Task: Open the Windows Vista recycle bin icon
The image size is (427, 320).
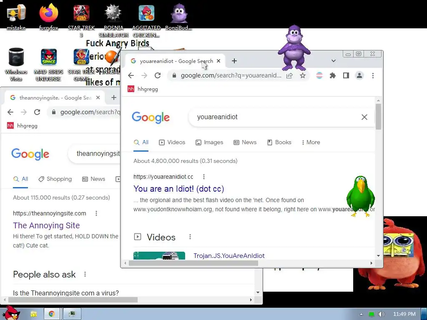Action: pos(16,64)
